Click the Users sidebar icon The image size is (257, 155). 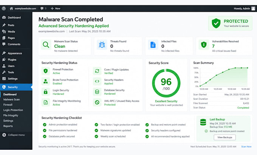coord(4,66)
